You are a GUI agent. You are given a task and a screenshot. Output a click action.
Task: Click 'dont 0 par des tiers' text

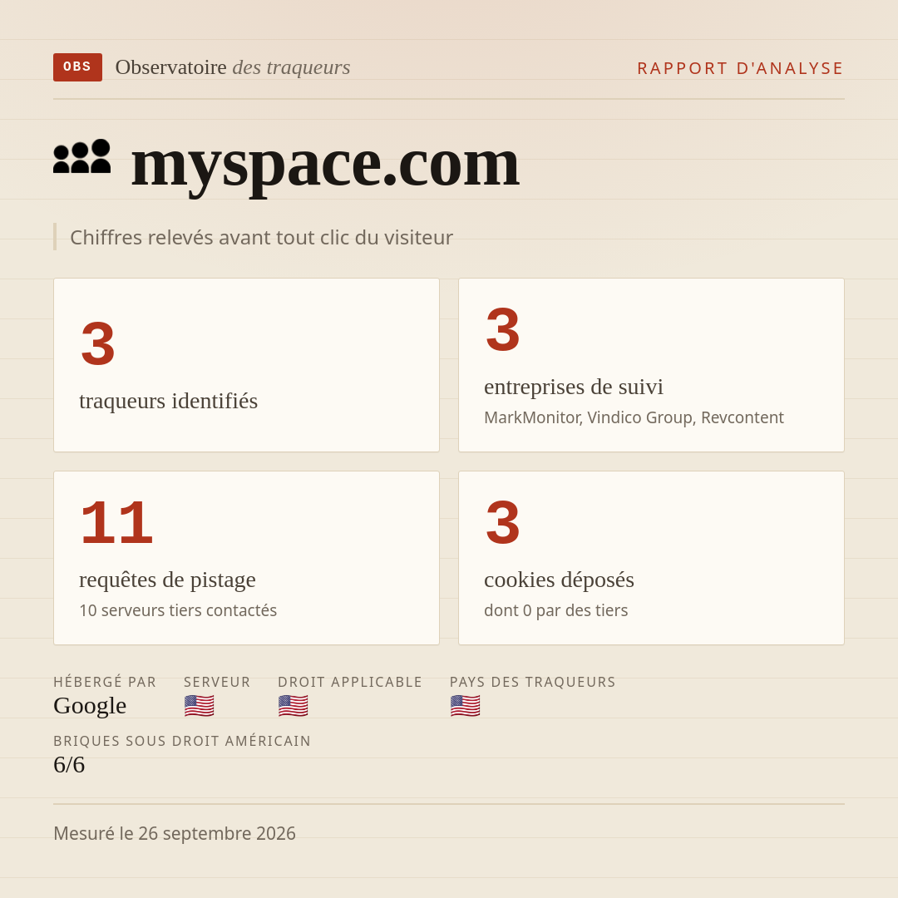click(x=556, y=610)
